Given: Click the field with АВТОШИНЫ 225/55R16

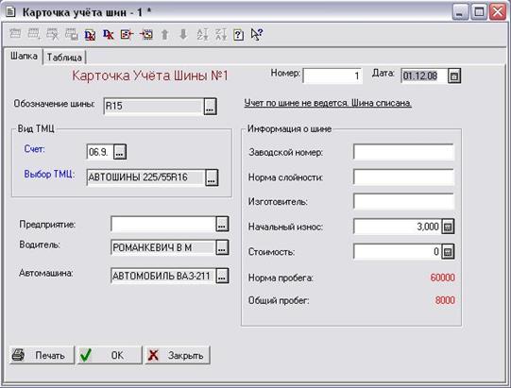Looking at the screenshot, I should tap(146, 177).
